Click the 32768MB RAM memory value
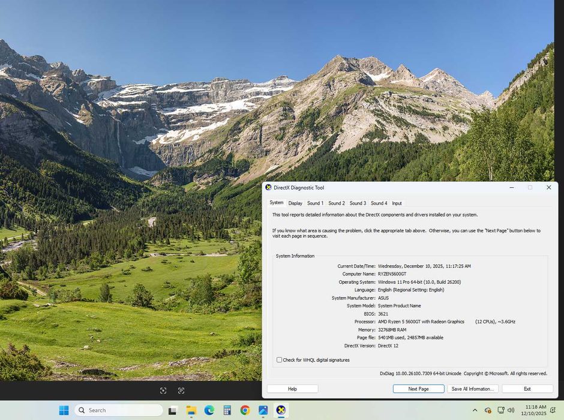Viewport: 564px width, 420px height. (392, 330)
